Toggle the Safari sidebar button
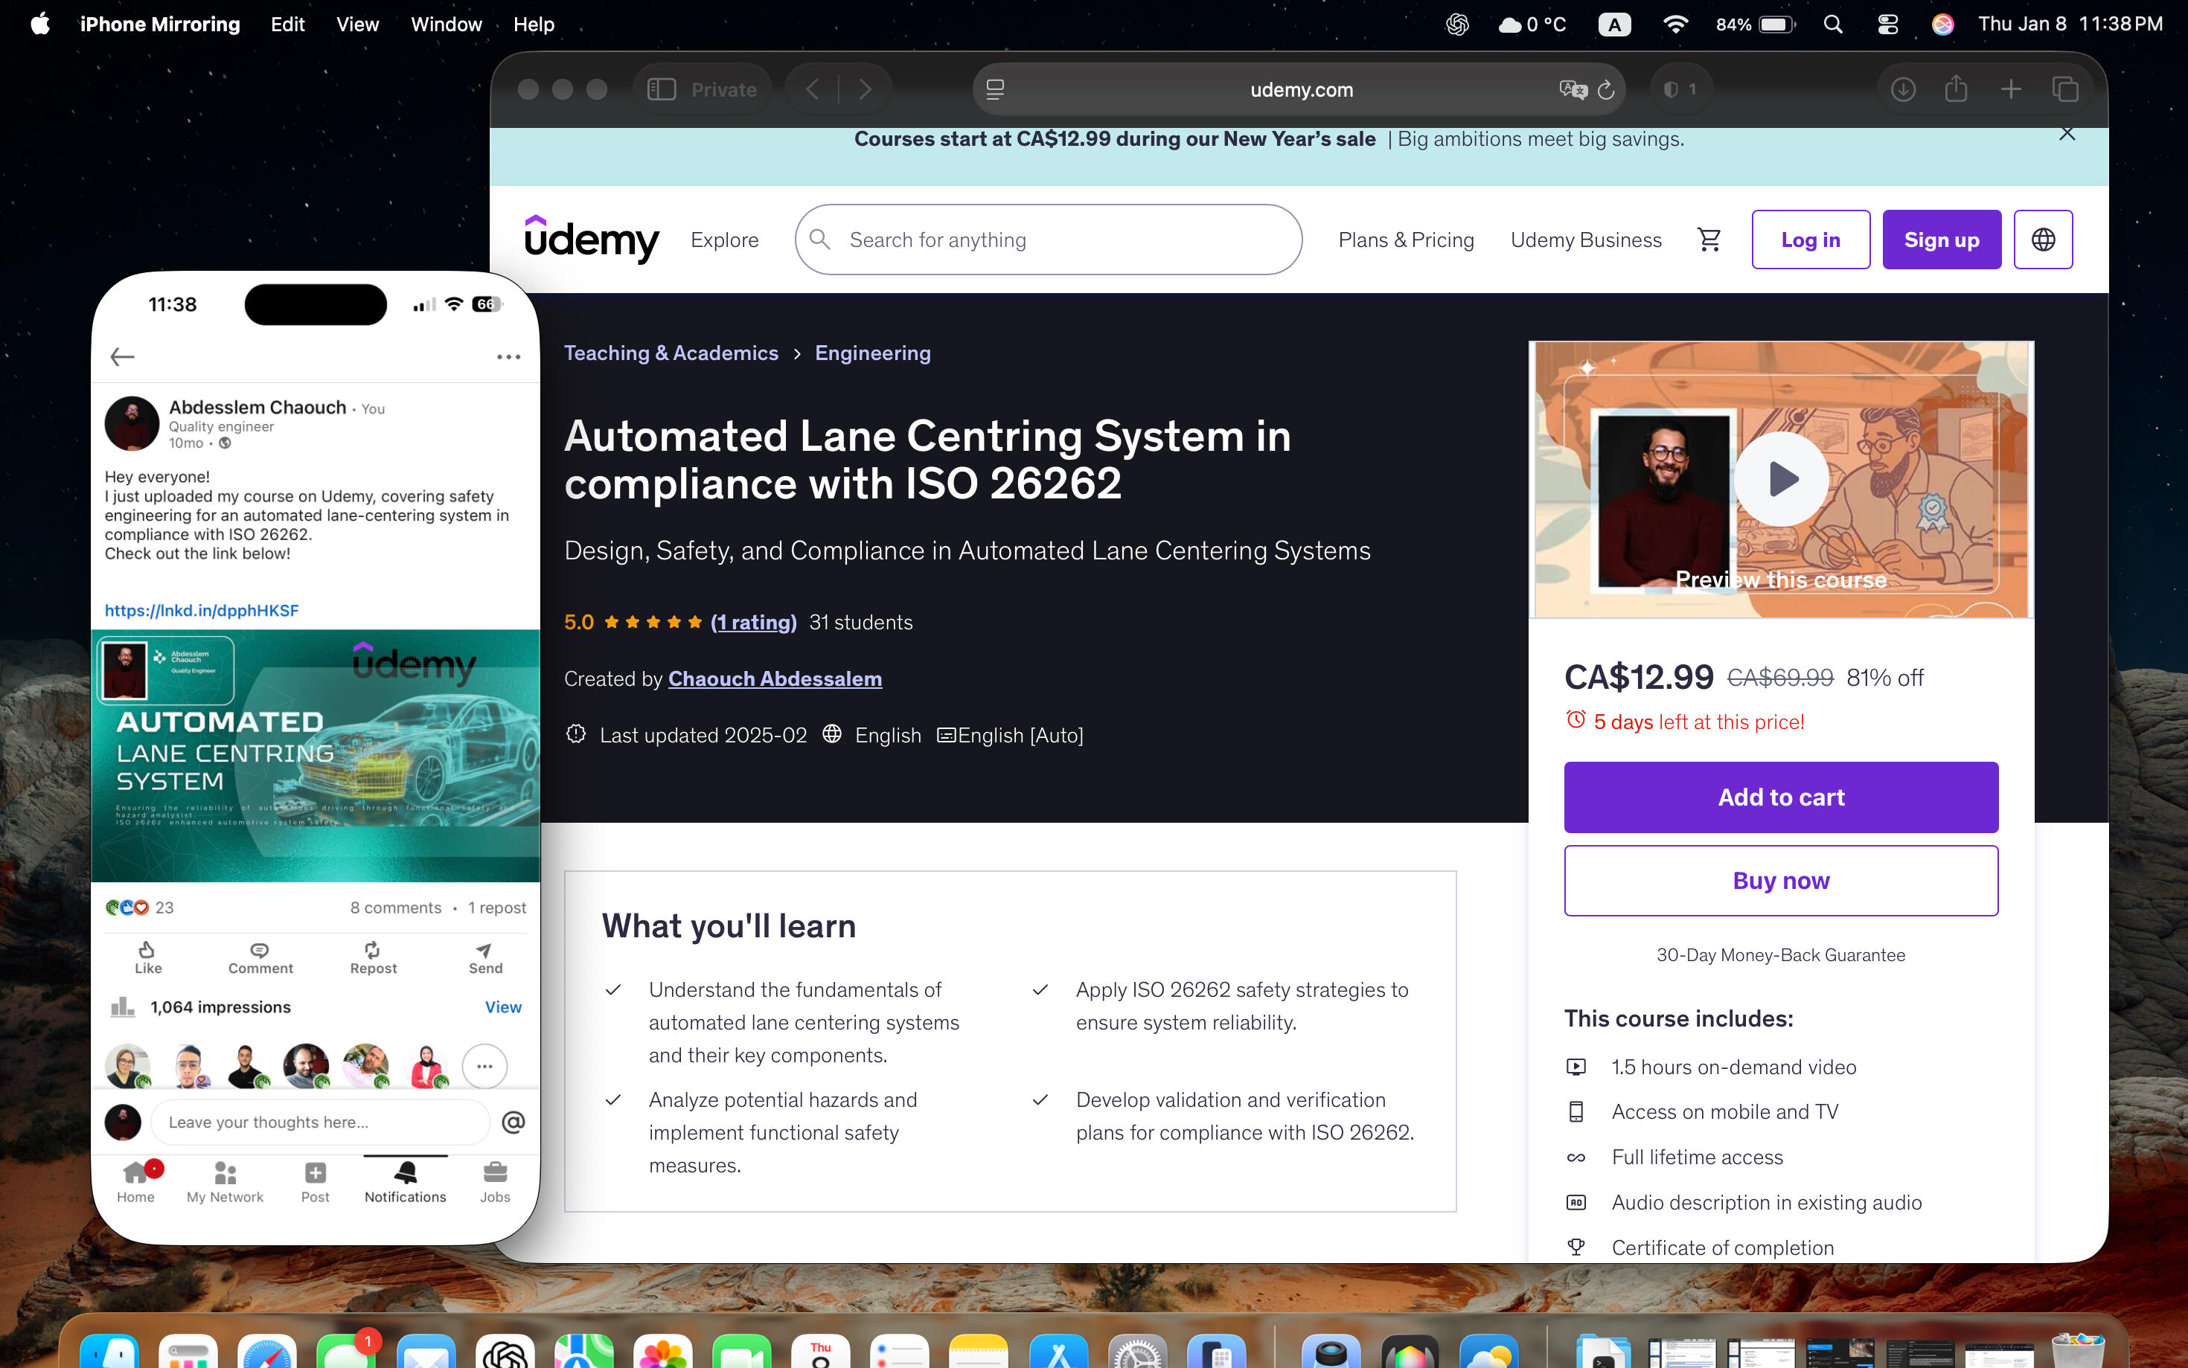 point(662,89)
